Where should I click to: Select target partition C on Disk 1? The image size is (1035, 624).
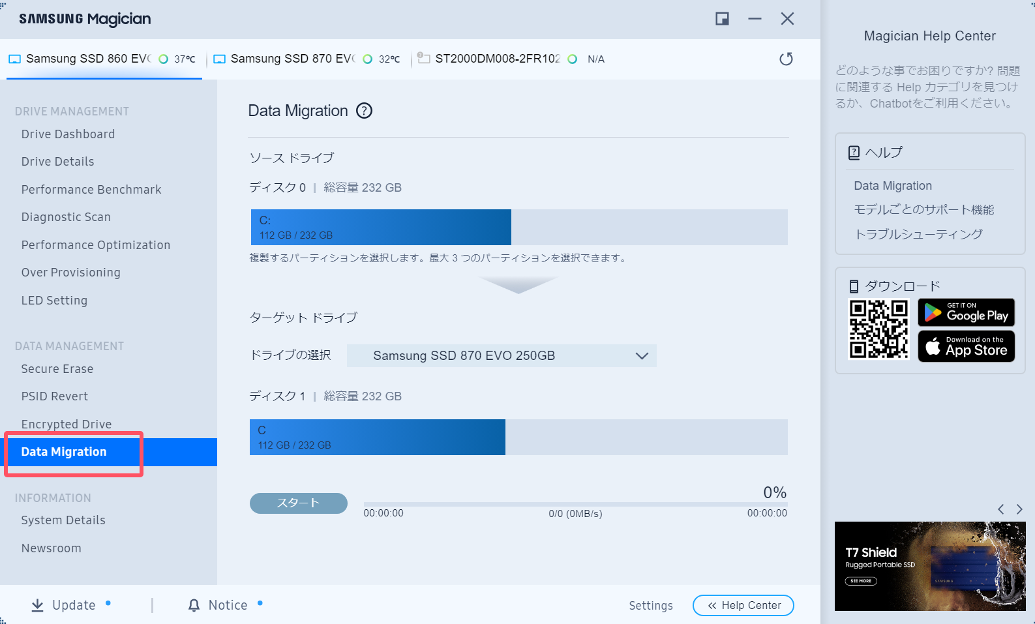coord(378,437)
